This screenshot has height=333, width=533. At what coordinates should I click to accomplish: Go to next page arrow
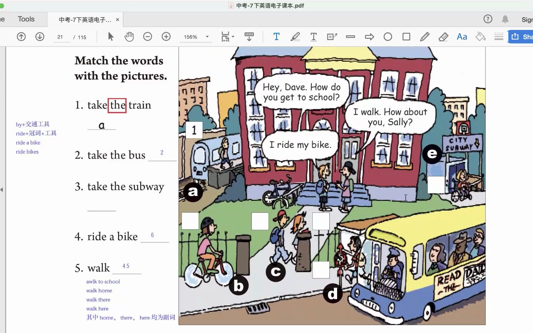[40, 37]
